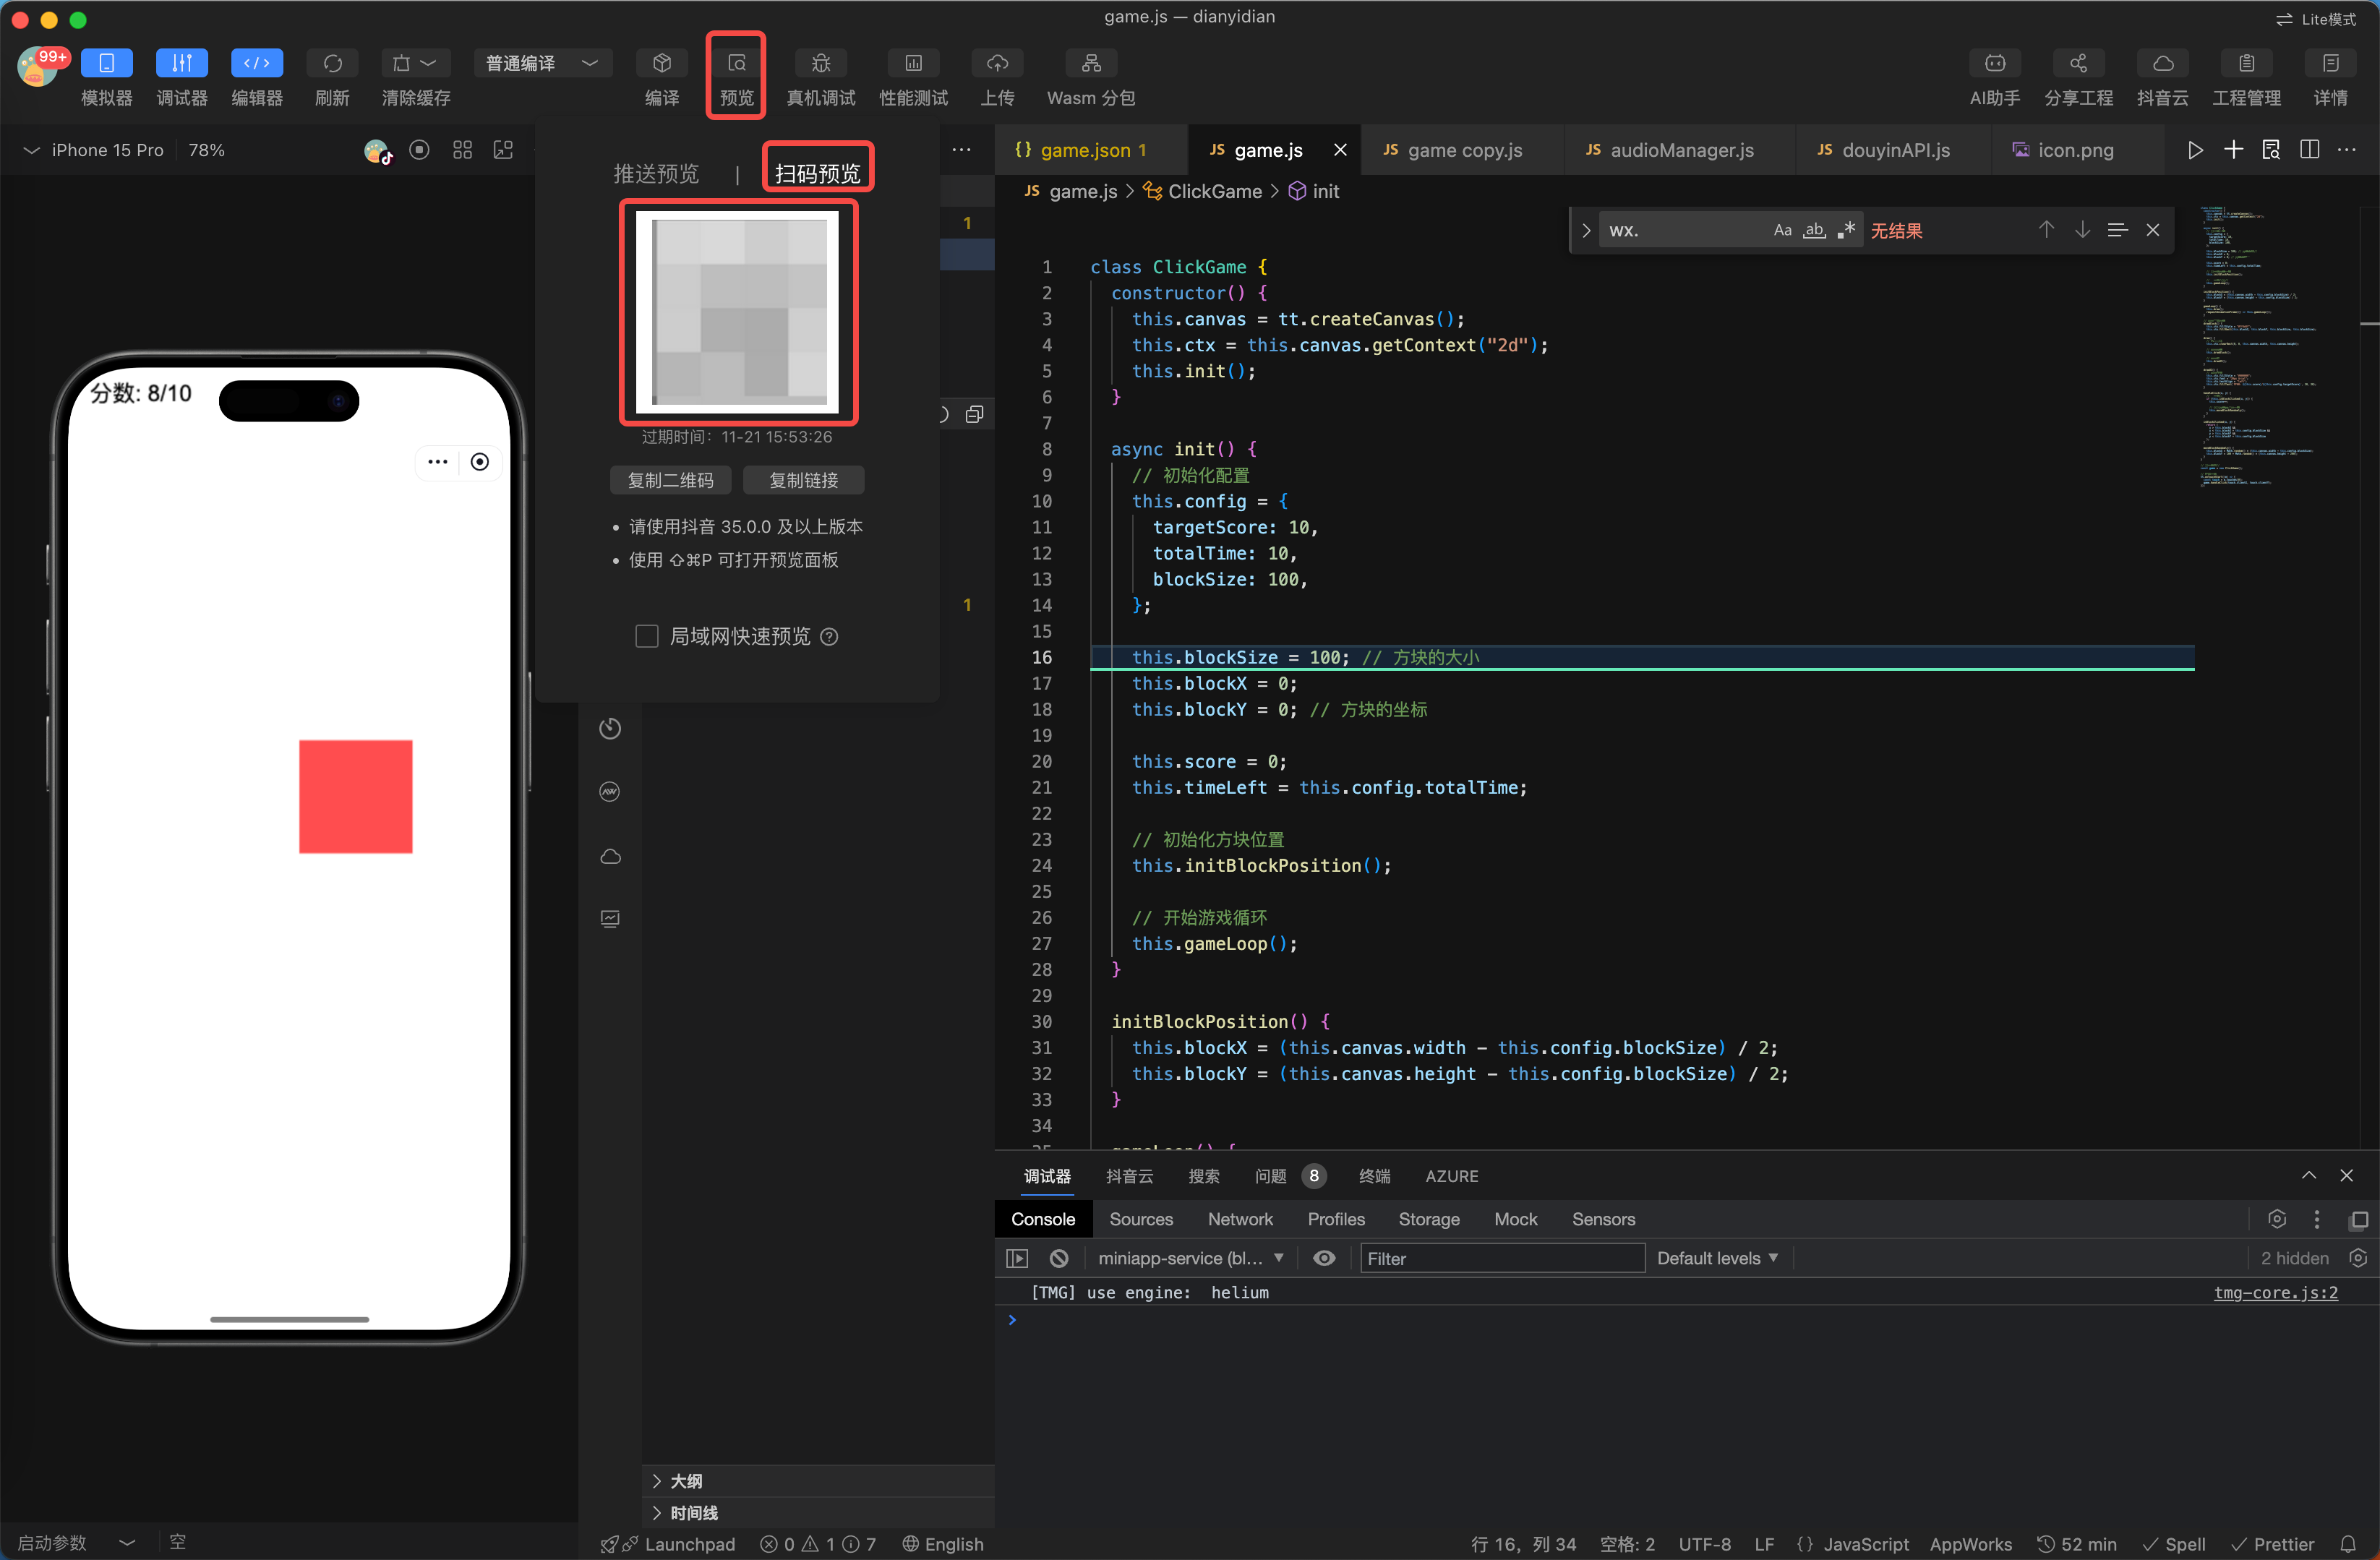Select the Network tab in debugger
The width and height of the screenshot is (2380, 1560).
point(1240,1219)
